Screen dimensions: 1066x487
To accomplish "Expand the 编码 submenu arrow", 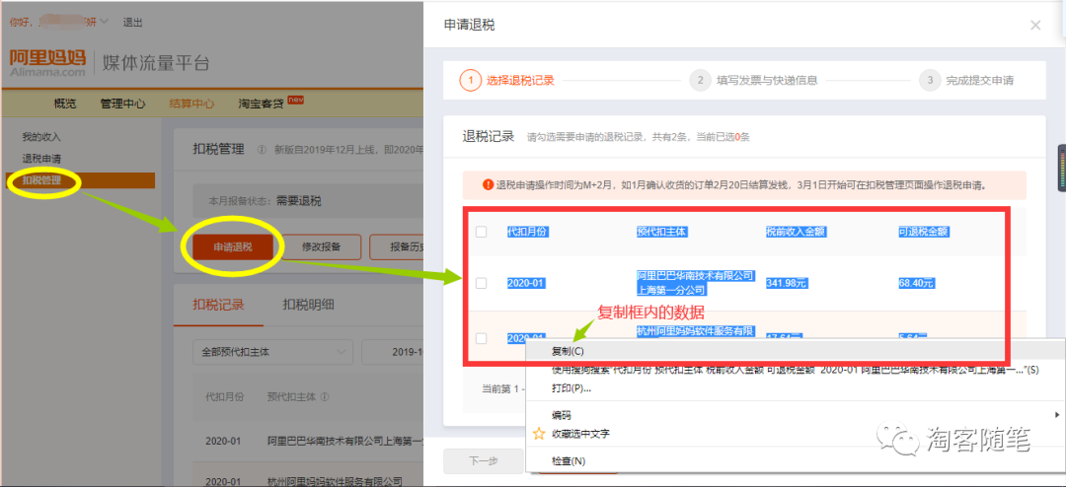I will 1057,414.
